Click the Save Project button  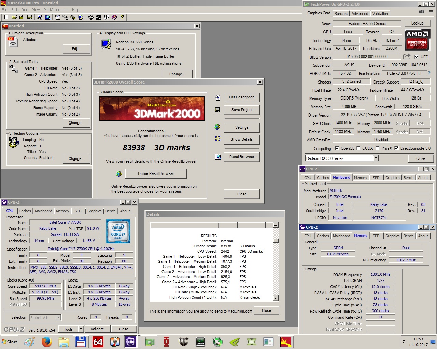pos(242,110)
